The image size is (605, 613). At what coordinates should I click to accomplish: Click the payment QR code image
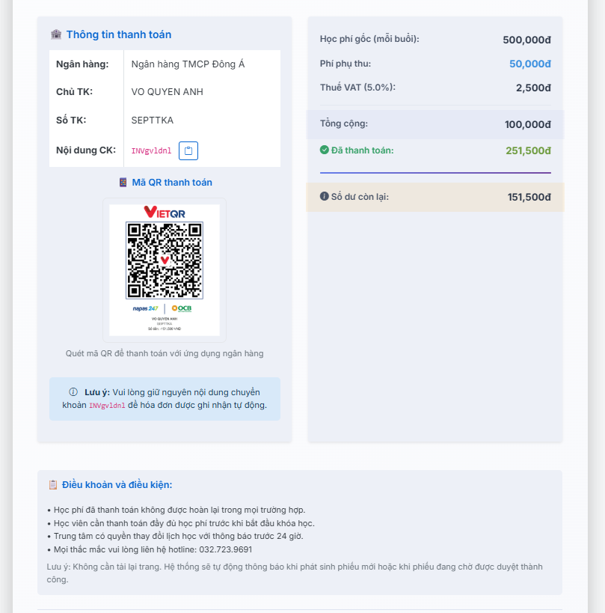[165, 260]
